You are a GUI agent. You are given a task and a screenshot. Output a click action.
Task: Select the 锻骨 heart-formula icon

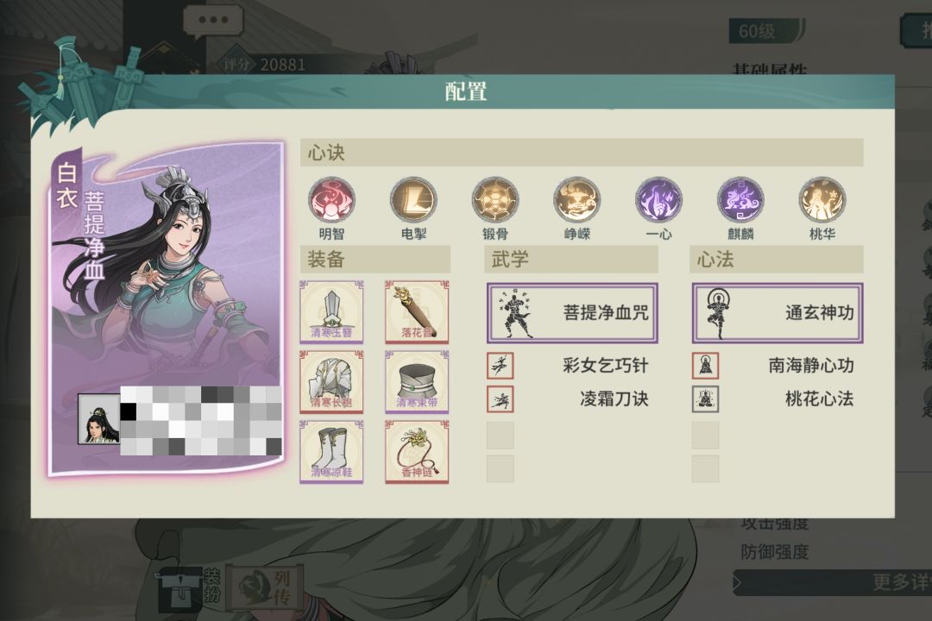click(x=495, y=200)
